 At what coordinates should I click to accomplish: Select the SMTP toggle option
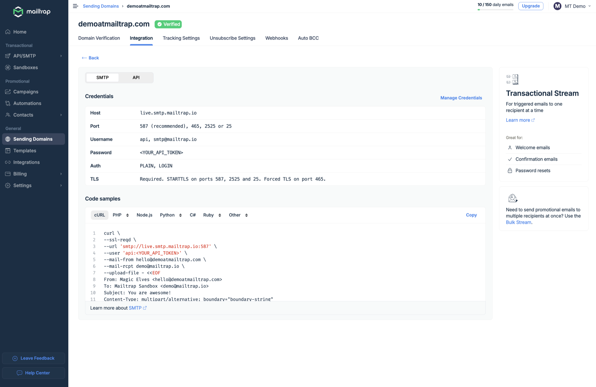point(103,78)
